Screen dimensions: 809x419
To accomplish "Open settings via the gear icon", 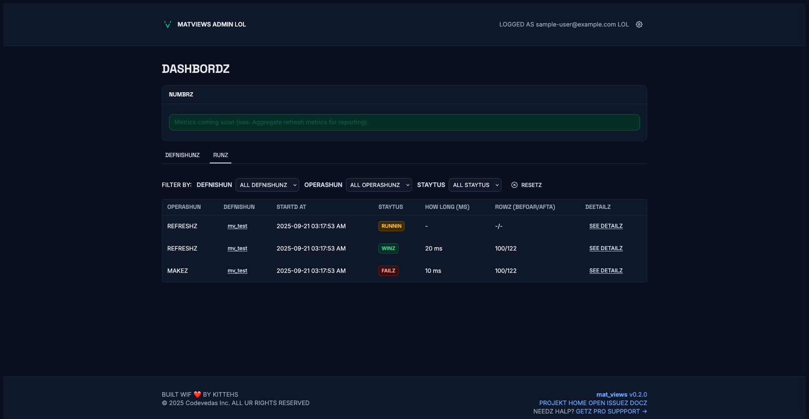I will [x=639, y=24].
